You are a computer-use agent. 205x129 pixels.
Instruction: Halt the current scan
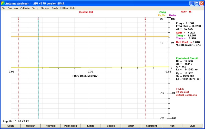point(172,126)
